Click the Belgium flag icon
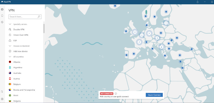Screen dimensions: 214x103 click(10, 84)
